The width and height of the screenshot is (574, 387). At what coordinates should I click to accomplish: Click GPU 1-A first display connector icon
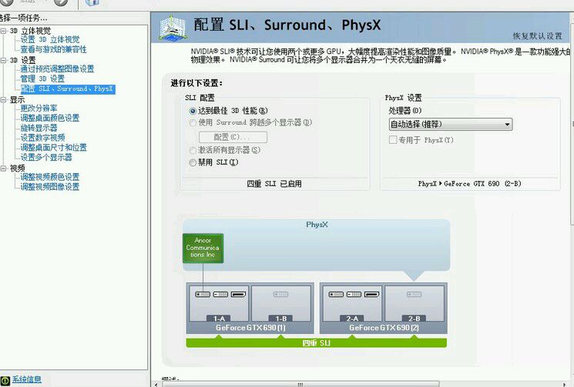coord(203,294)
